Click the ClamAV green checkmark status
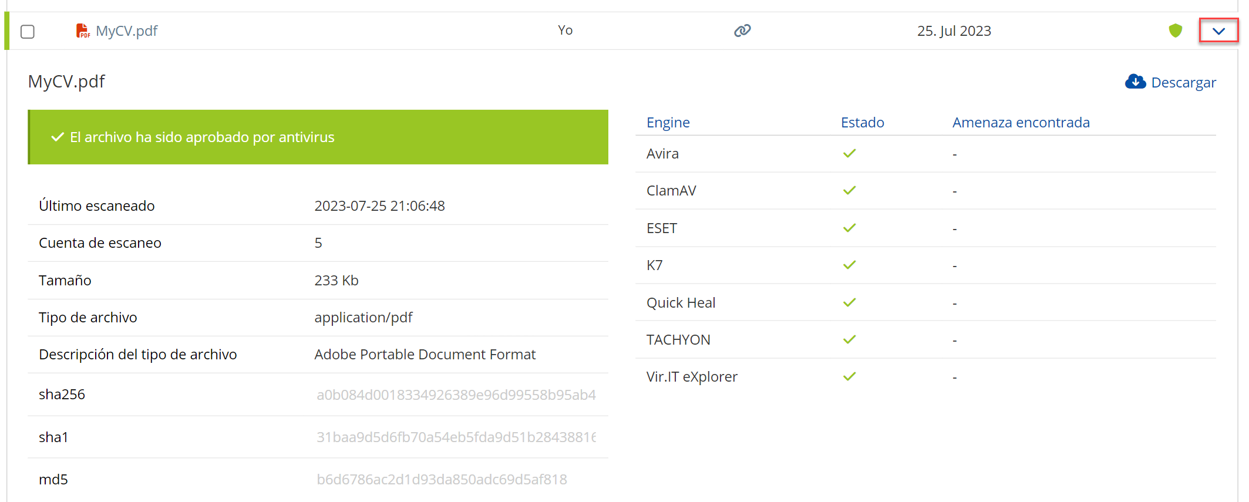Viewport: 1249px width, 502px height. [x=849, y=191]
